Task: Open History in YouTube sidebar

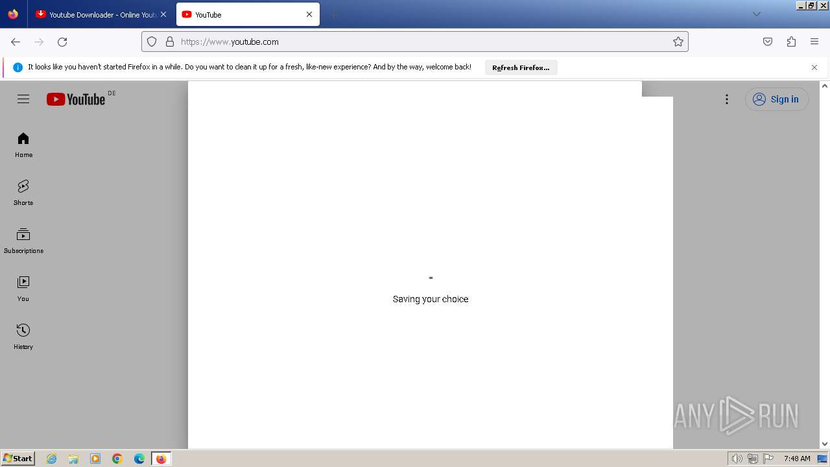Action: (23, 337)
